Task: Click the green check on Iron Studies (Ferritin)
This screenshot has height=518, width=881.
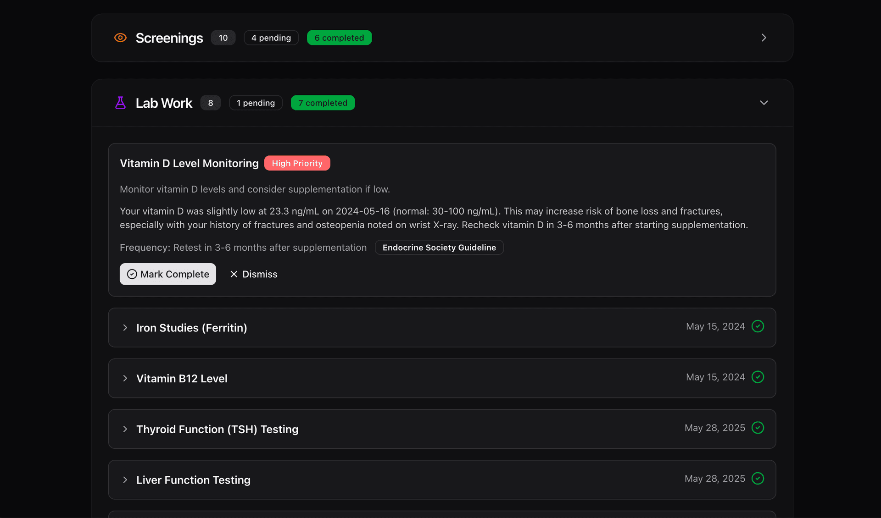Action: (758, 326)
